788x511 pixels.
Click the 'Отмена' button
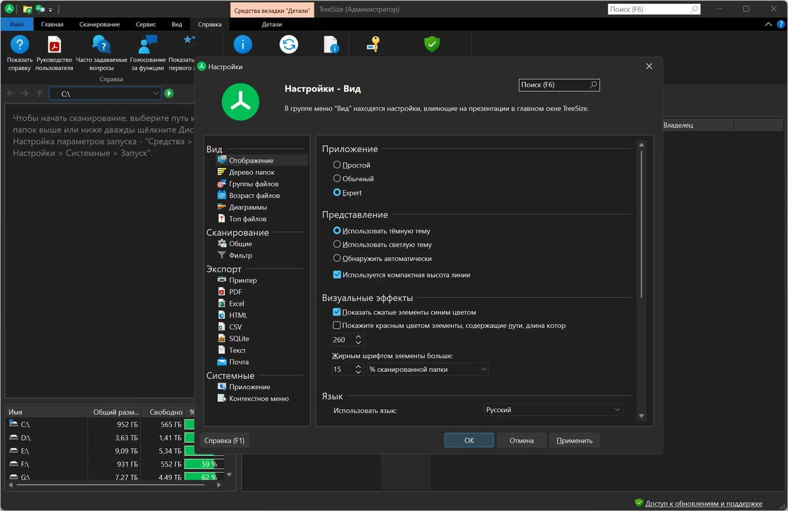(521, 440)
